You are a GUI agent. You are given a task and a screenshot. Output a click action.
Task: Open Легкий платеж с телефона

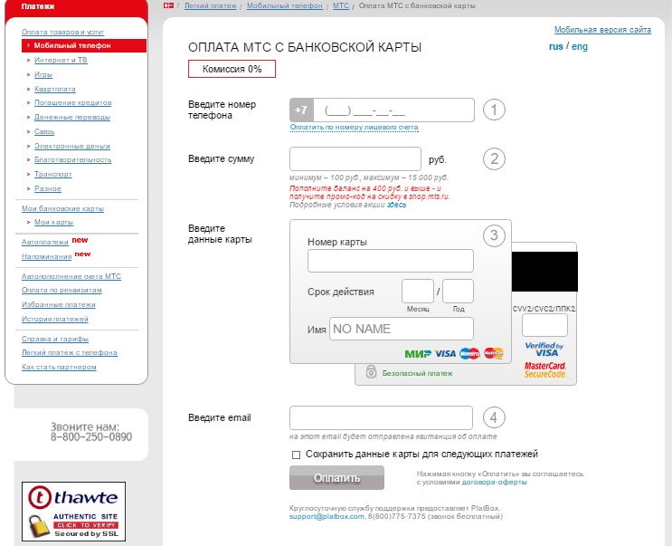point(70,352)
